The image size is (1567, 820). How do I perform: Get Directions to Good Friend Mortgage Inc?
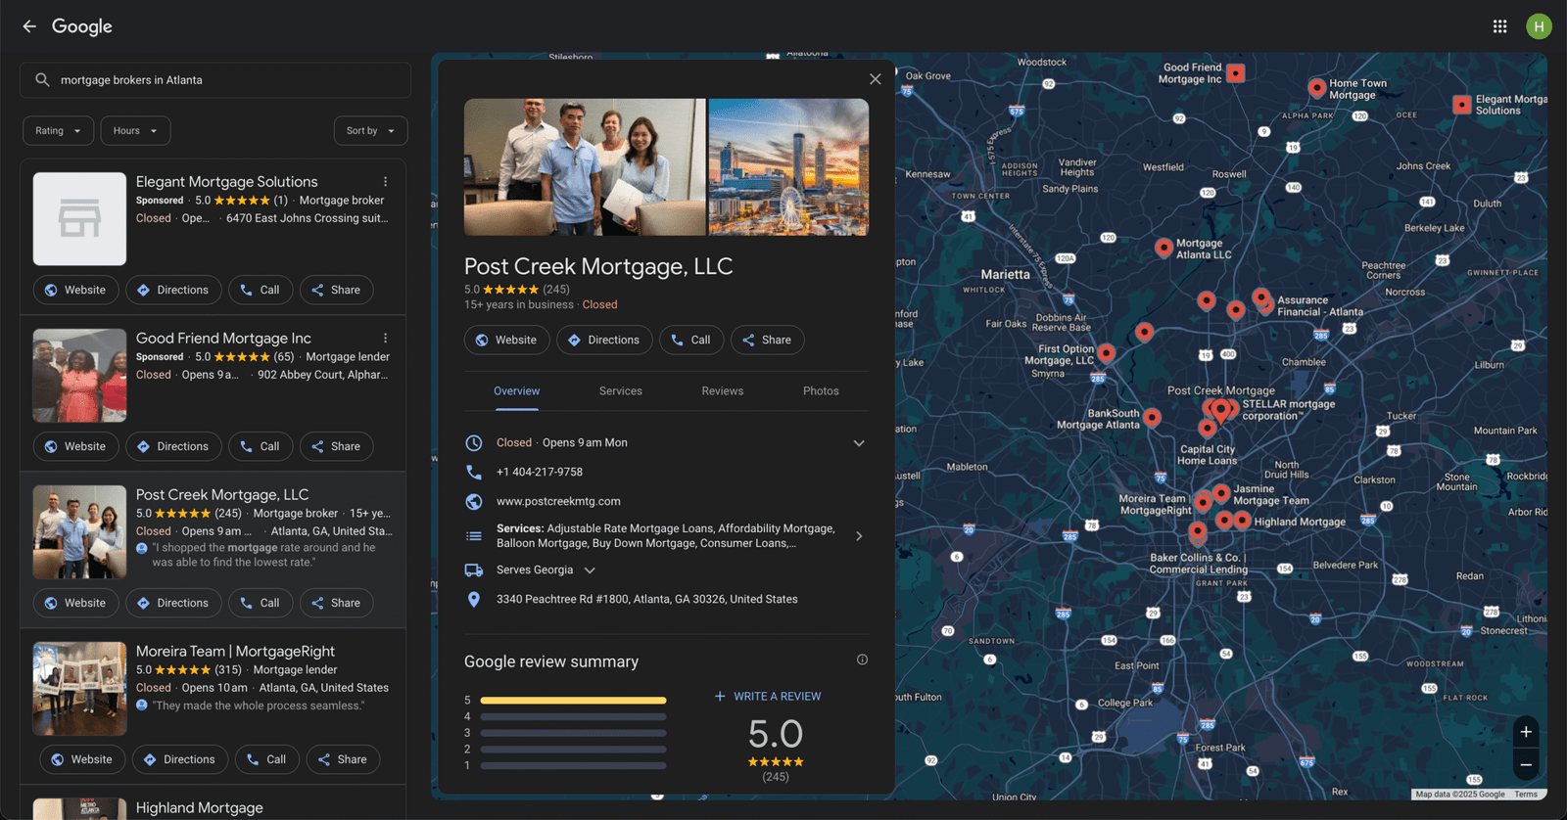[x=173, y=446]
